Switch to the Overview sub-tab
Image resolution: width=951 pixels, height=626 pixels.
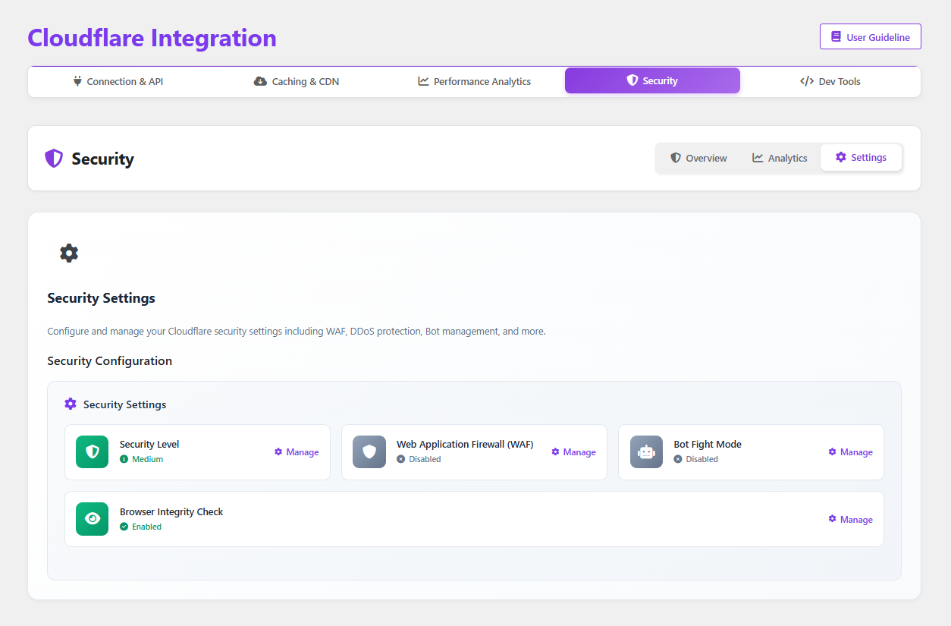pos(698,158)
